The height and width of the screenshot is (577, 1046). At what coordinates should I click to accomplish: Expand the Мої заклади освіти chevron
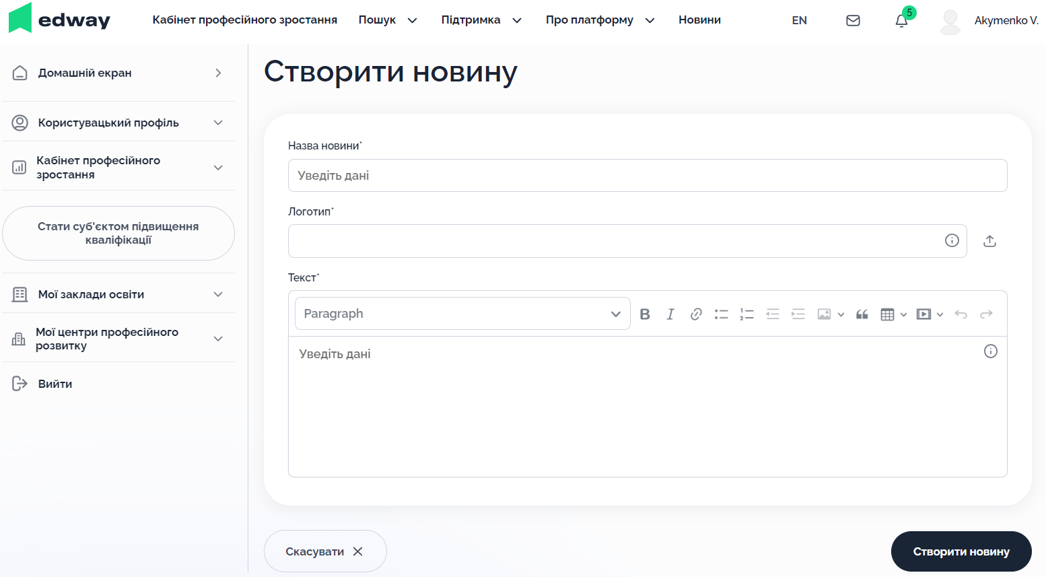pos(218,294)
